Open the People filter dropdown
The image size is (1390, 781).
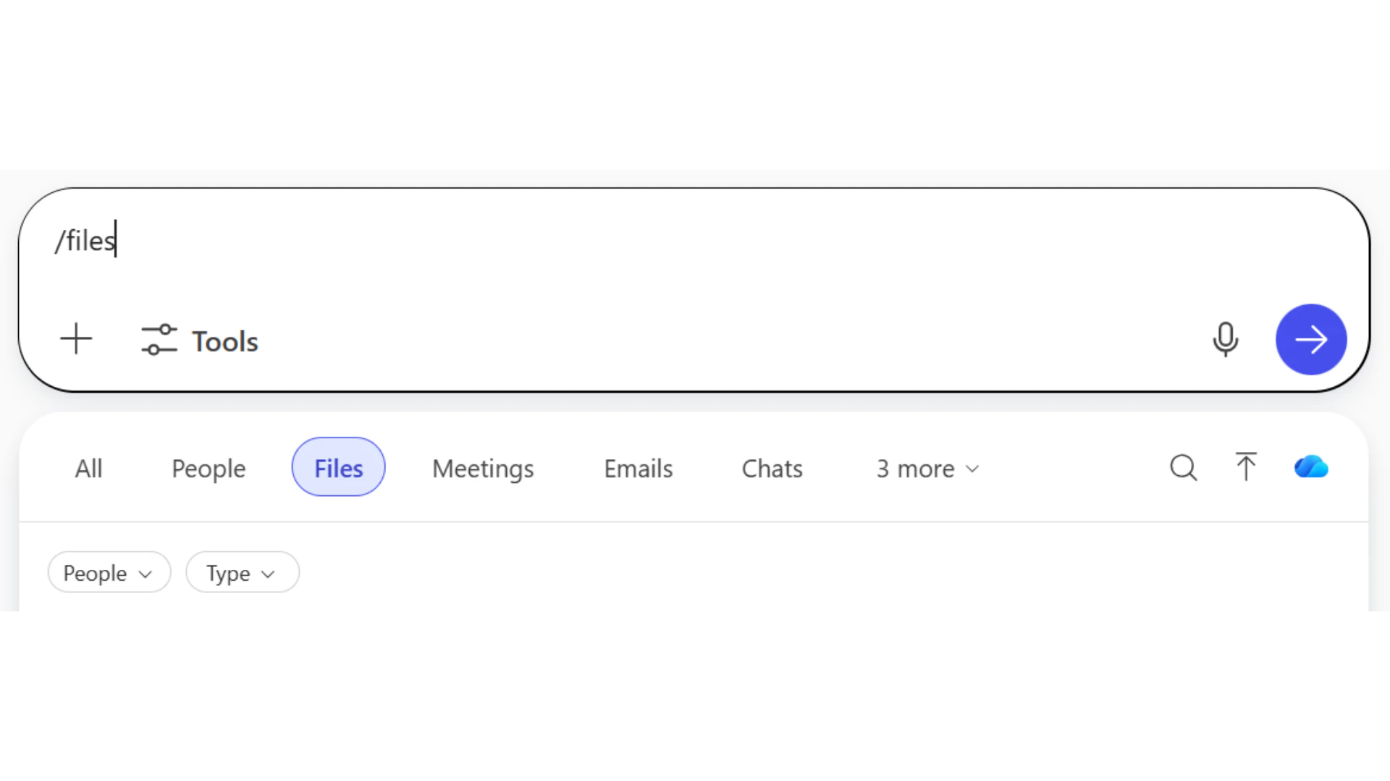tap(109, 572)
